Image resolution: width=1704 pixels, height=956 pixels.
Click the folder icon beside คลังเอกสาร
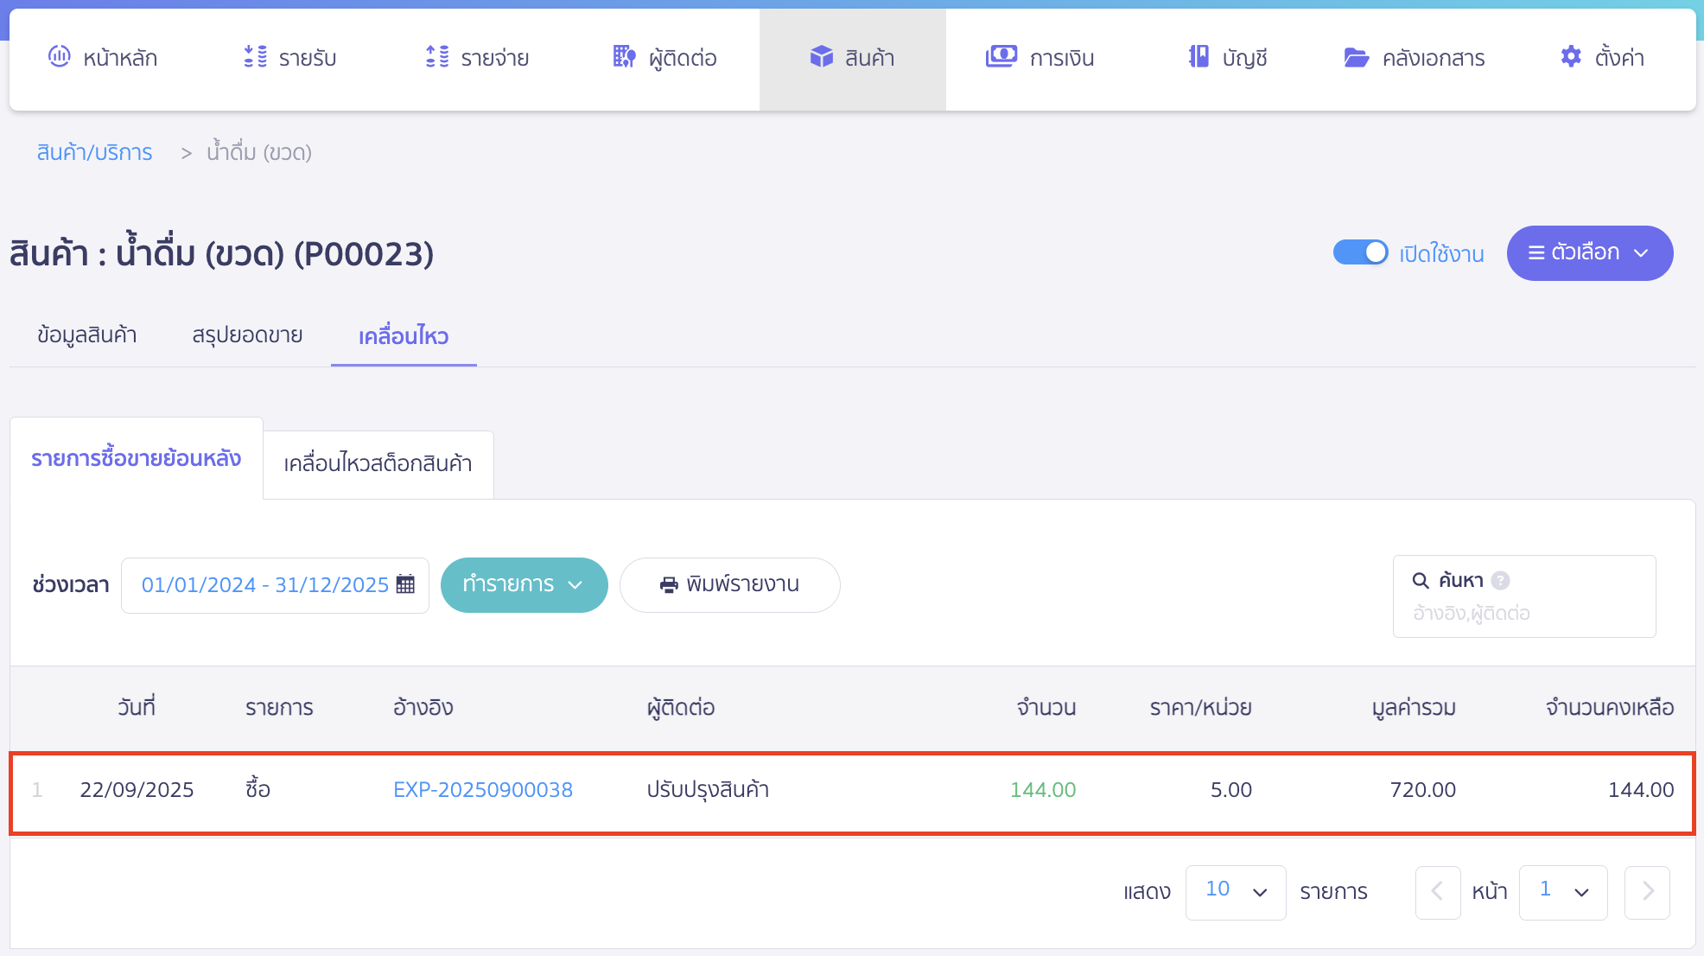pos(1356,58)
